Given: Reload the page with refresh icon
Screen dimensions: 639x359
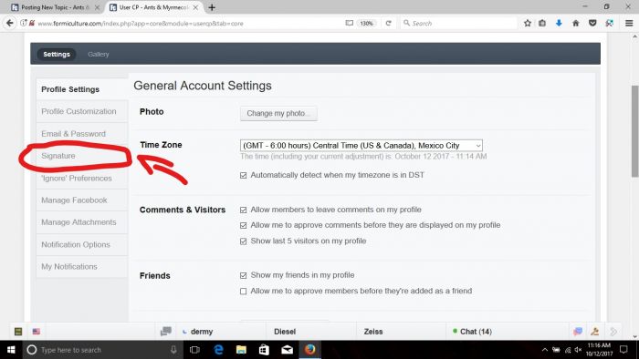Looking at the screenshot, I should point(388,23).
